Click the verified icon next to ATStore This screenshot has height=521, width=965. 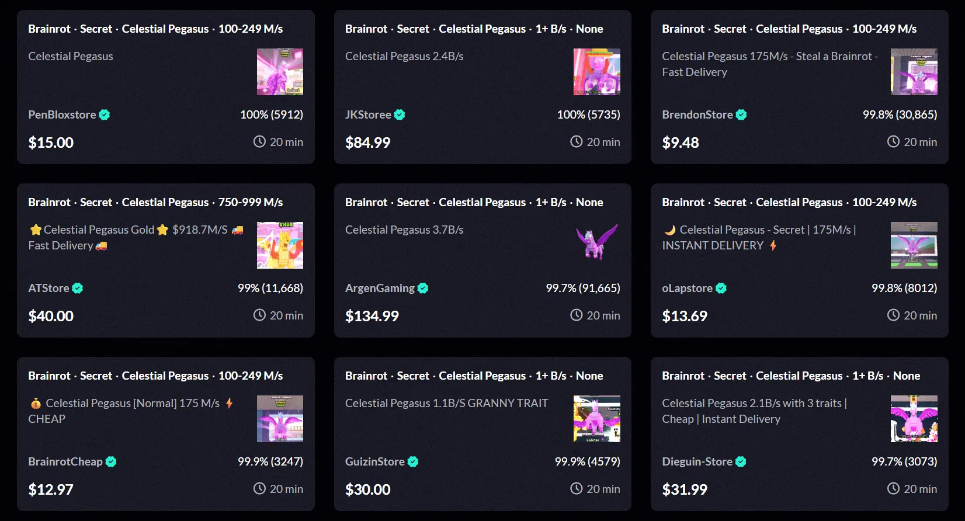(77, 288)
